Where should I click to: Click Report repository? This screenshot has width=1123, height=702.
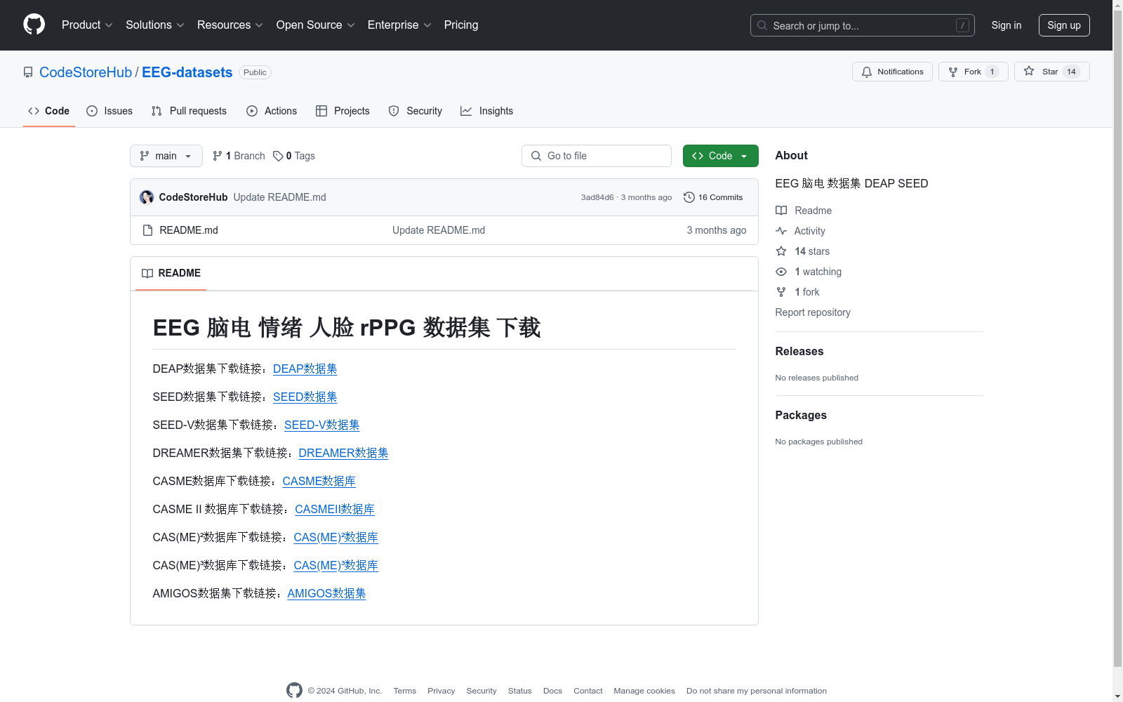[813, 312]
